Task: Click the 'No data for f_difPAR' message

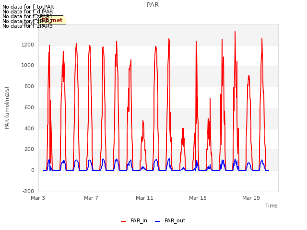Action: [x=28, y=11]
